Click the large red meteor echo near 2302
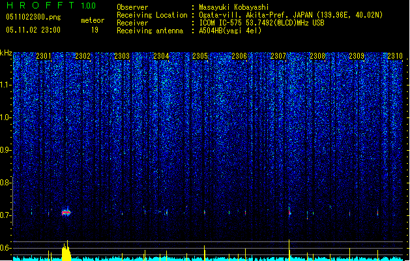This screenshot has height=261, width=410. click(x=66, y=212)
